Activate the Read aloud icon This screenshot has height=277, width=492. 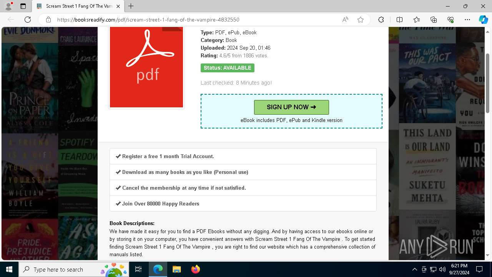pos(345,20)
